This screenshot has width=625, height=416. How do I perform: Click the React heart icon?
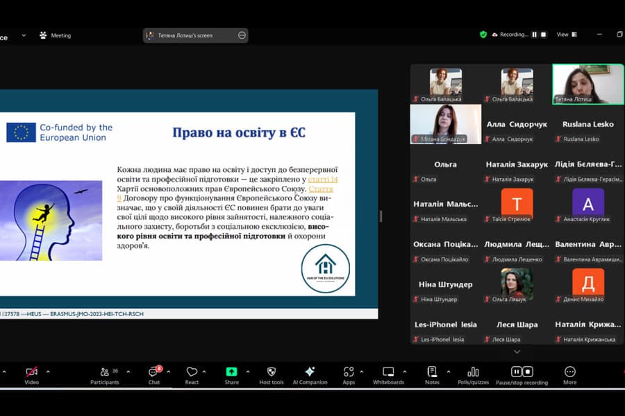192,373
